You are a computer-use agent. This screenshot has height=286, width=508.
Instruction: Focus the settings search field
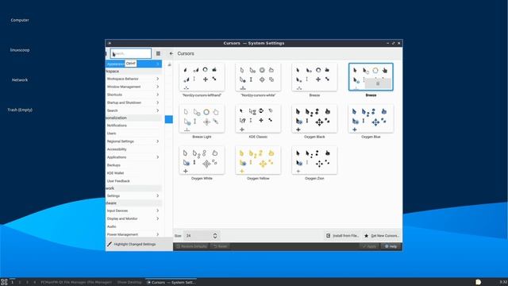(x=131, y=53)
